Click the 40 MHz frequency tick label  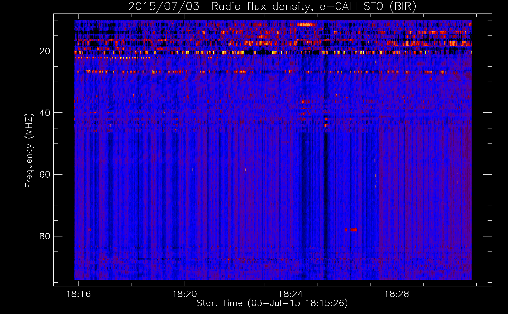pos(45,113)
